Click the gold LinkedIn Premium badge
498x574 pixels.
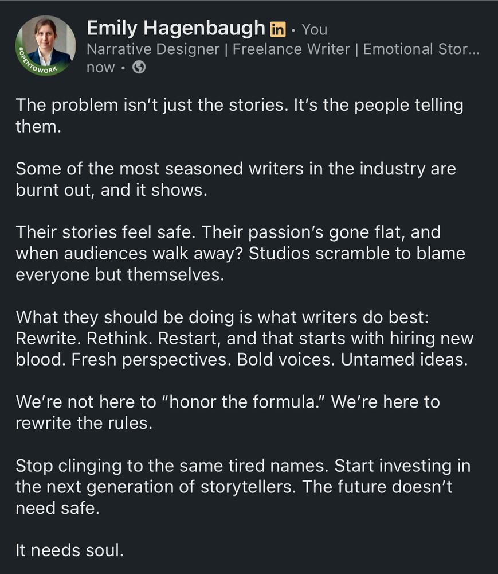pyautogui.click(x=277, y=28)
